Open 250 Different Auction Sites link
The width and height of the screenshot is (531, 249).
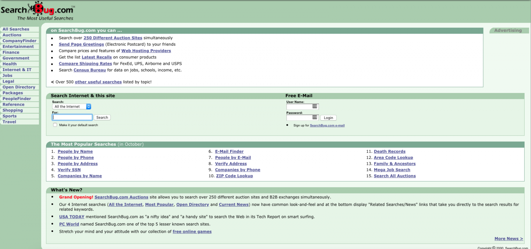[113, 38]
